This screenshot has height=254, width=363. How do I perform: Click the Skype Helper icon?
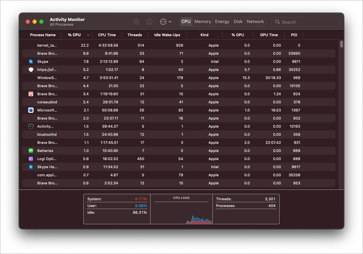(31, 167)
